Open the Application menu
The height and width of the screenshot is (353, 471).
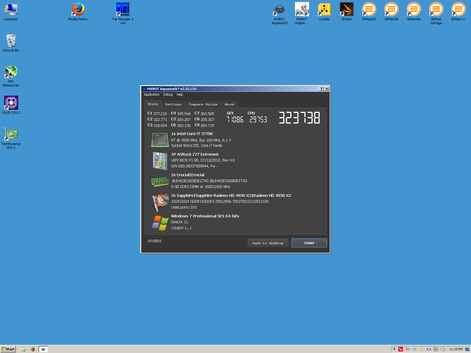(152, 94)
